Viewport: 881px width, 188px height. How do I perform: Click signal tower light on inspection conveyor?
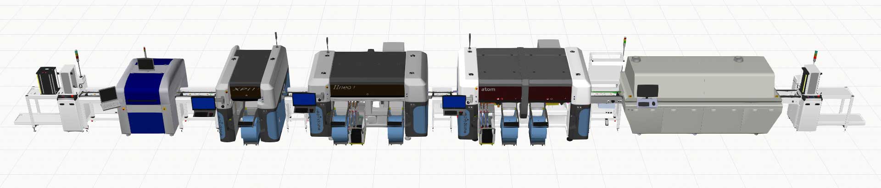point(624,42)
